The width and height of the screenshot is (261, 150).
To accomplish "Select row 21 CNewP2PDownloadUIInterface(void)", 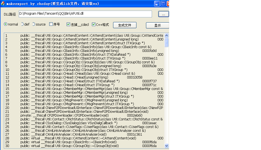I will click(x=84, y=112).
